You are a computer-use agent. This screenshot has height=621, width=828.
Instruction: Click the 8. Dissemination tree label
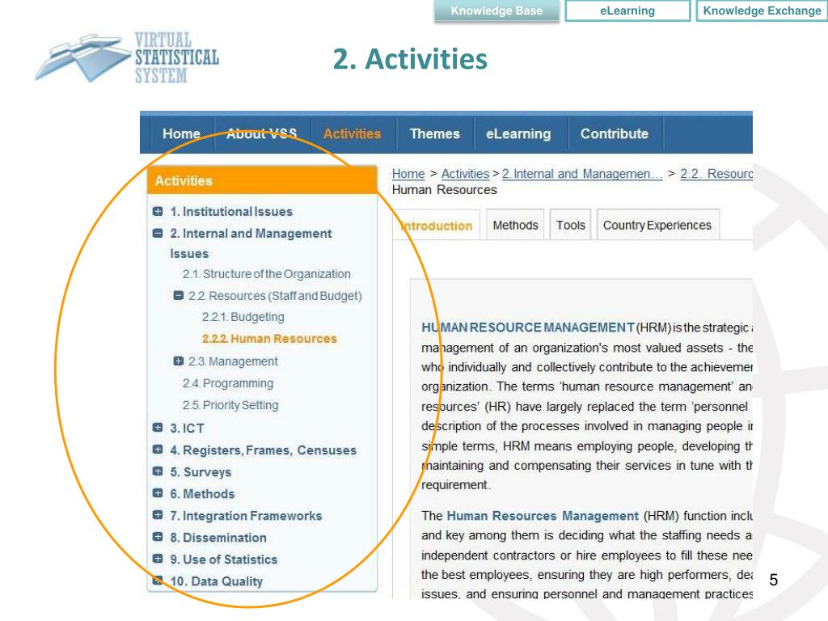click(218, 538)
